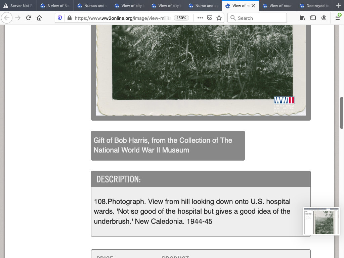Click the site security padlock icon
The image size is (344, 258).
point(69,18)
